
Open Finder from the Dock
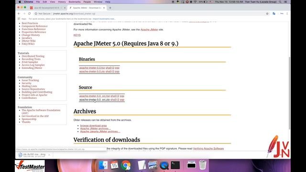pos(103,165)
